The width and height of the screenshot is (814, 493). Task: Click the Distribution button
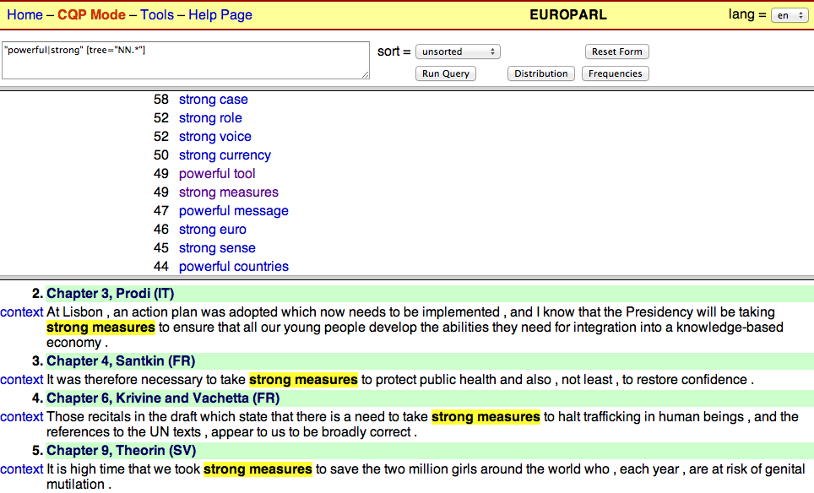[x=541, y=73]
